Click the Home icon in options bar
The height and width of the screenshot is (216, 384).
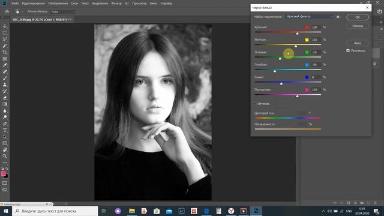[x=7, y=11]
